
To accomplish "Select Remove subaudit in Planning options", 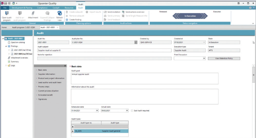I will coord(75,16).
